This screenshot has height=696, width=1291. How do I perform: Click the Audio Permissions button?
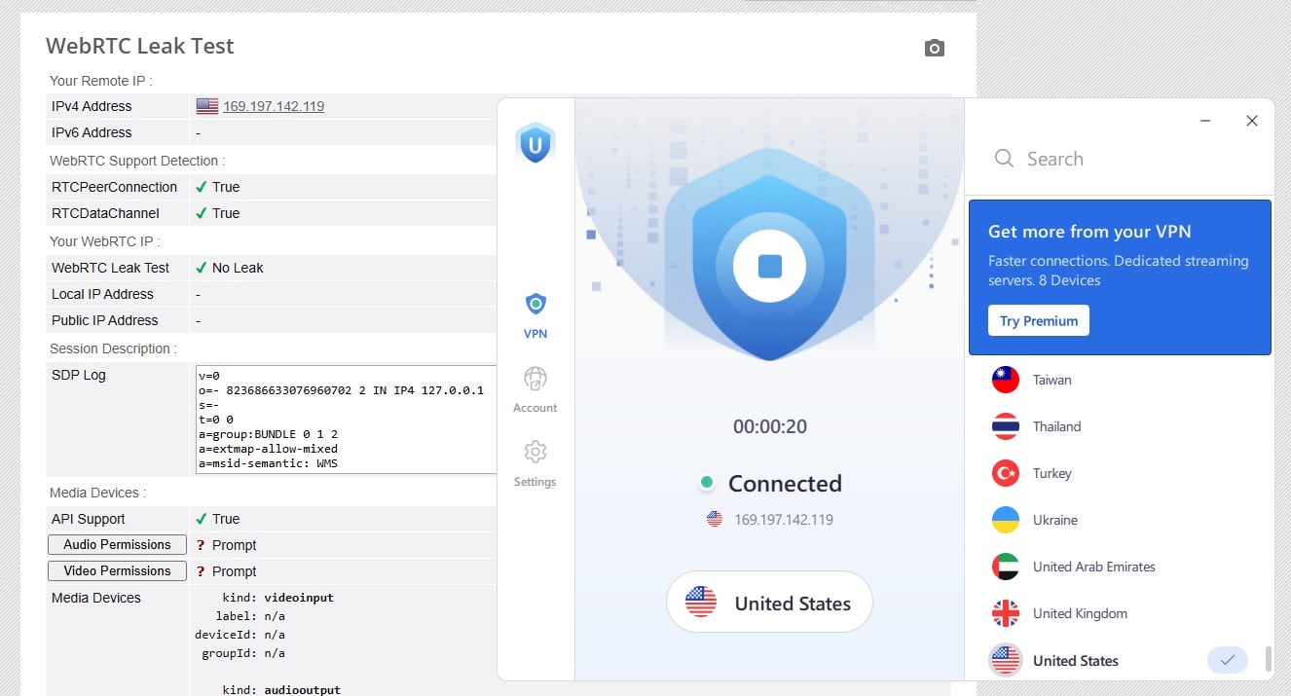point(117,545)
